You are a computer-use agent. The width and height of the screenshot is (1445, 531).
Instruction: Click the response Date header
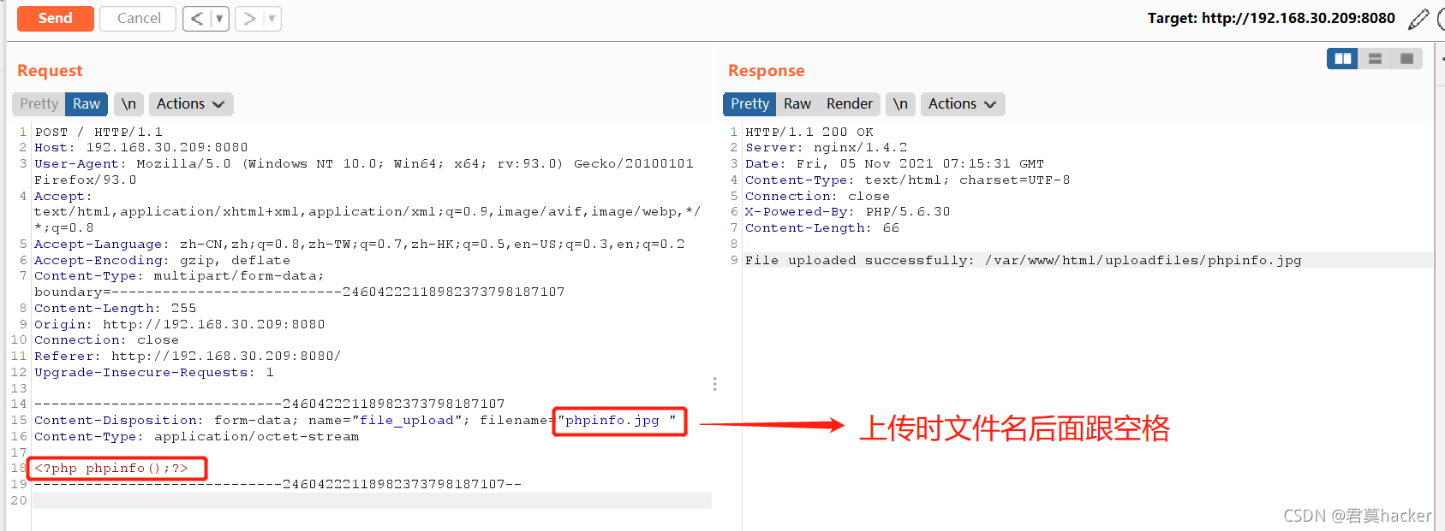point(895,163)
